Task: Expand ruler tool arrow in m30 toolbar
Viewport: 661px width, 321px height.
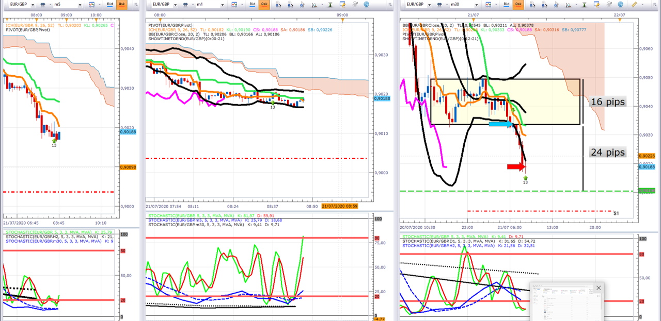Action: (642, 4)
